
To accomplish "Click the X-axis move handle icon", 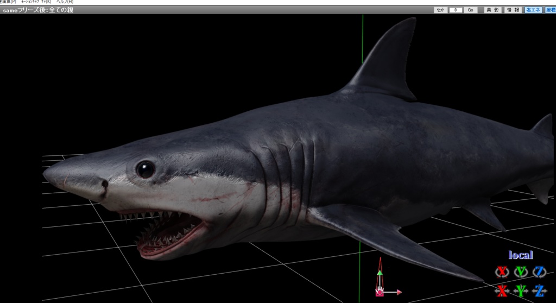I will coord(502,291).
